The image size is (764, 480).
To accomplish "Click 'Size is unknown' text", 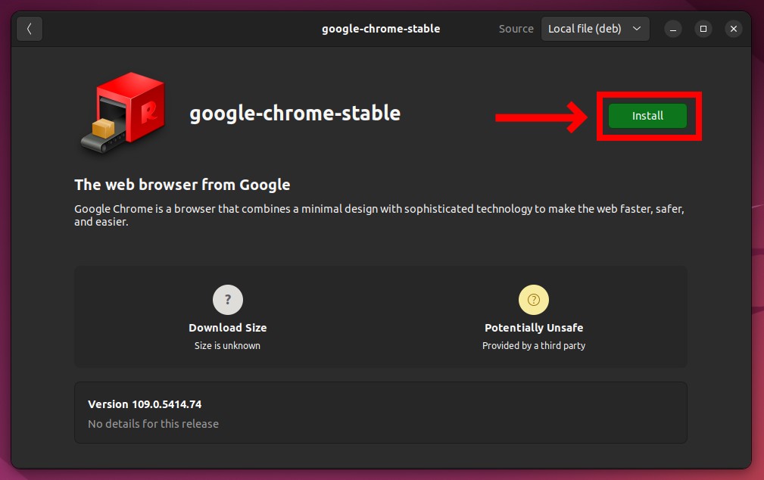I will (227, 345).
